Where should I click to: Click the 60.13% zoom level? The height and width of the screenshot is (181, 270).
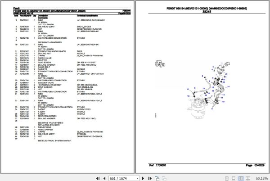coord(261,178)
